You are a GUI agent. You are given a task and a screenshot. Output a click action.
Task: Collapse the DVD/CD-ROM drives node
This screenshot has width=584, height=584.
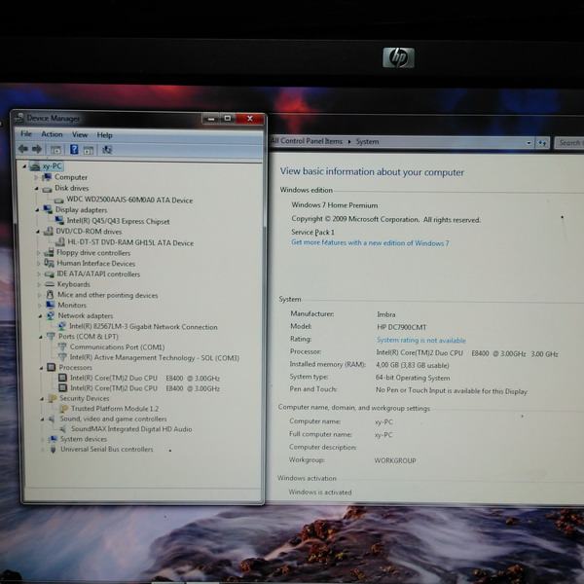pyautogui.click(x=38, y=232)
